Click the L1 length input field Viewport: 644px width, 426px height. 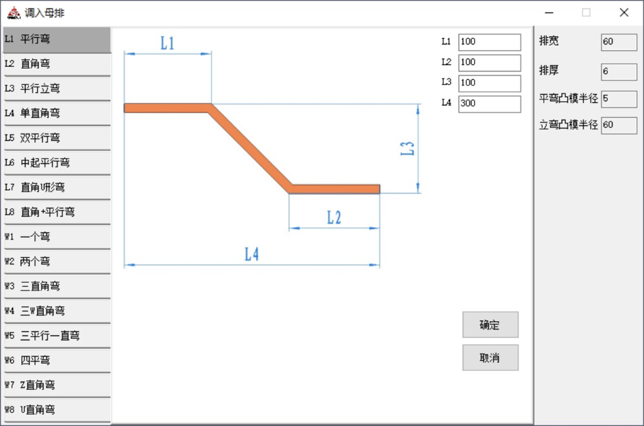pyautogui.click(x=489, y=42)
